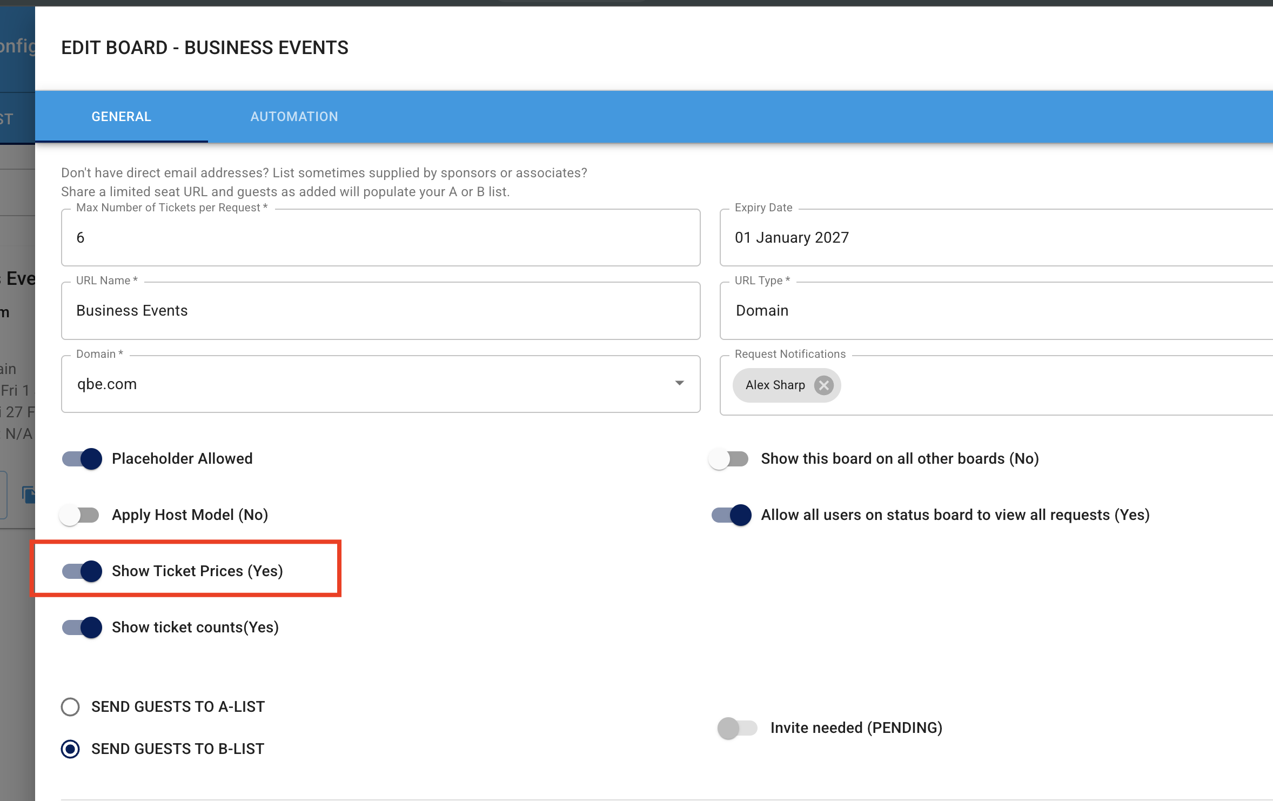The width and height of the screenshot is (1273, 801).
Task: Switch to the Automation tab
Action: point(294,117)
